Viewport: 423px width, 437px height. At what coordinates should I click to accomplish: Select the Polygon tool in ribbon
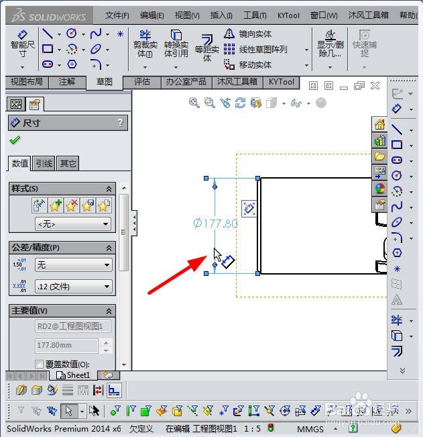(x=72, y=64)
